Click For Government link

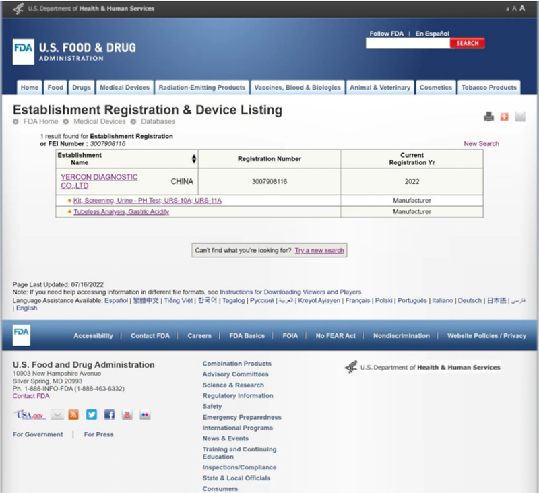click(x=38, y=434)
